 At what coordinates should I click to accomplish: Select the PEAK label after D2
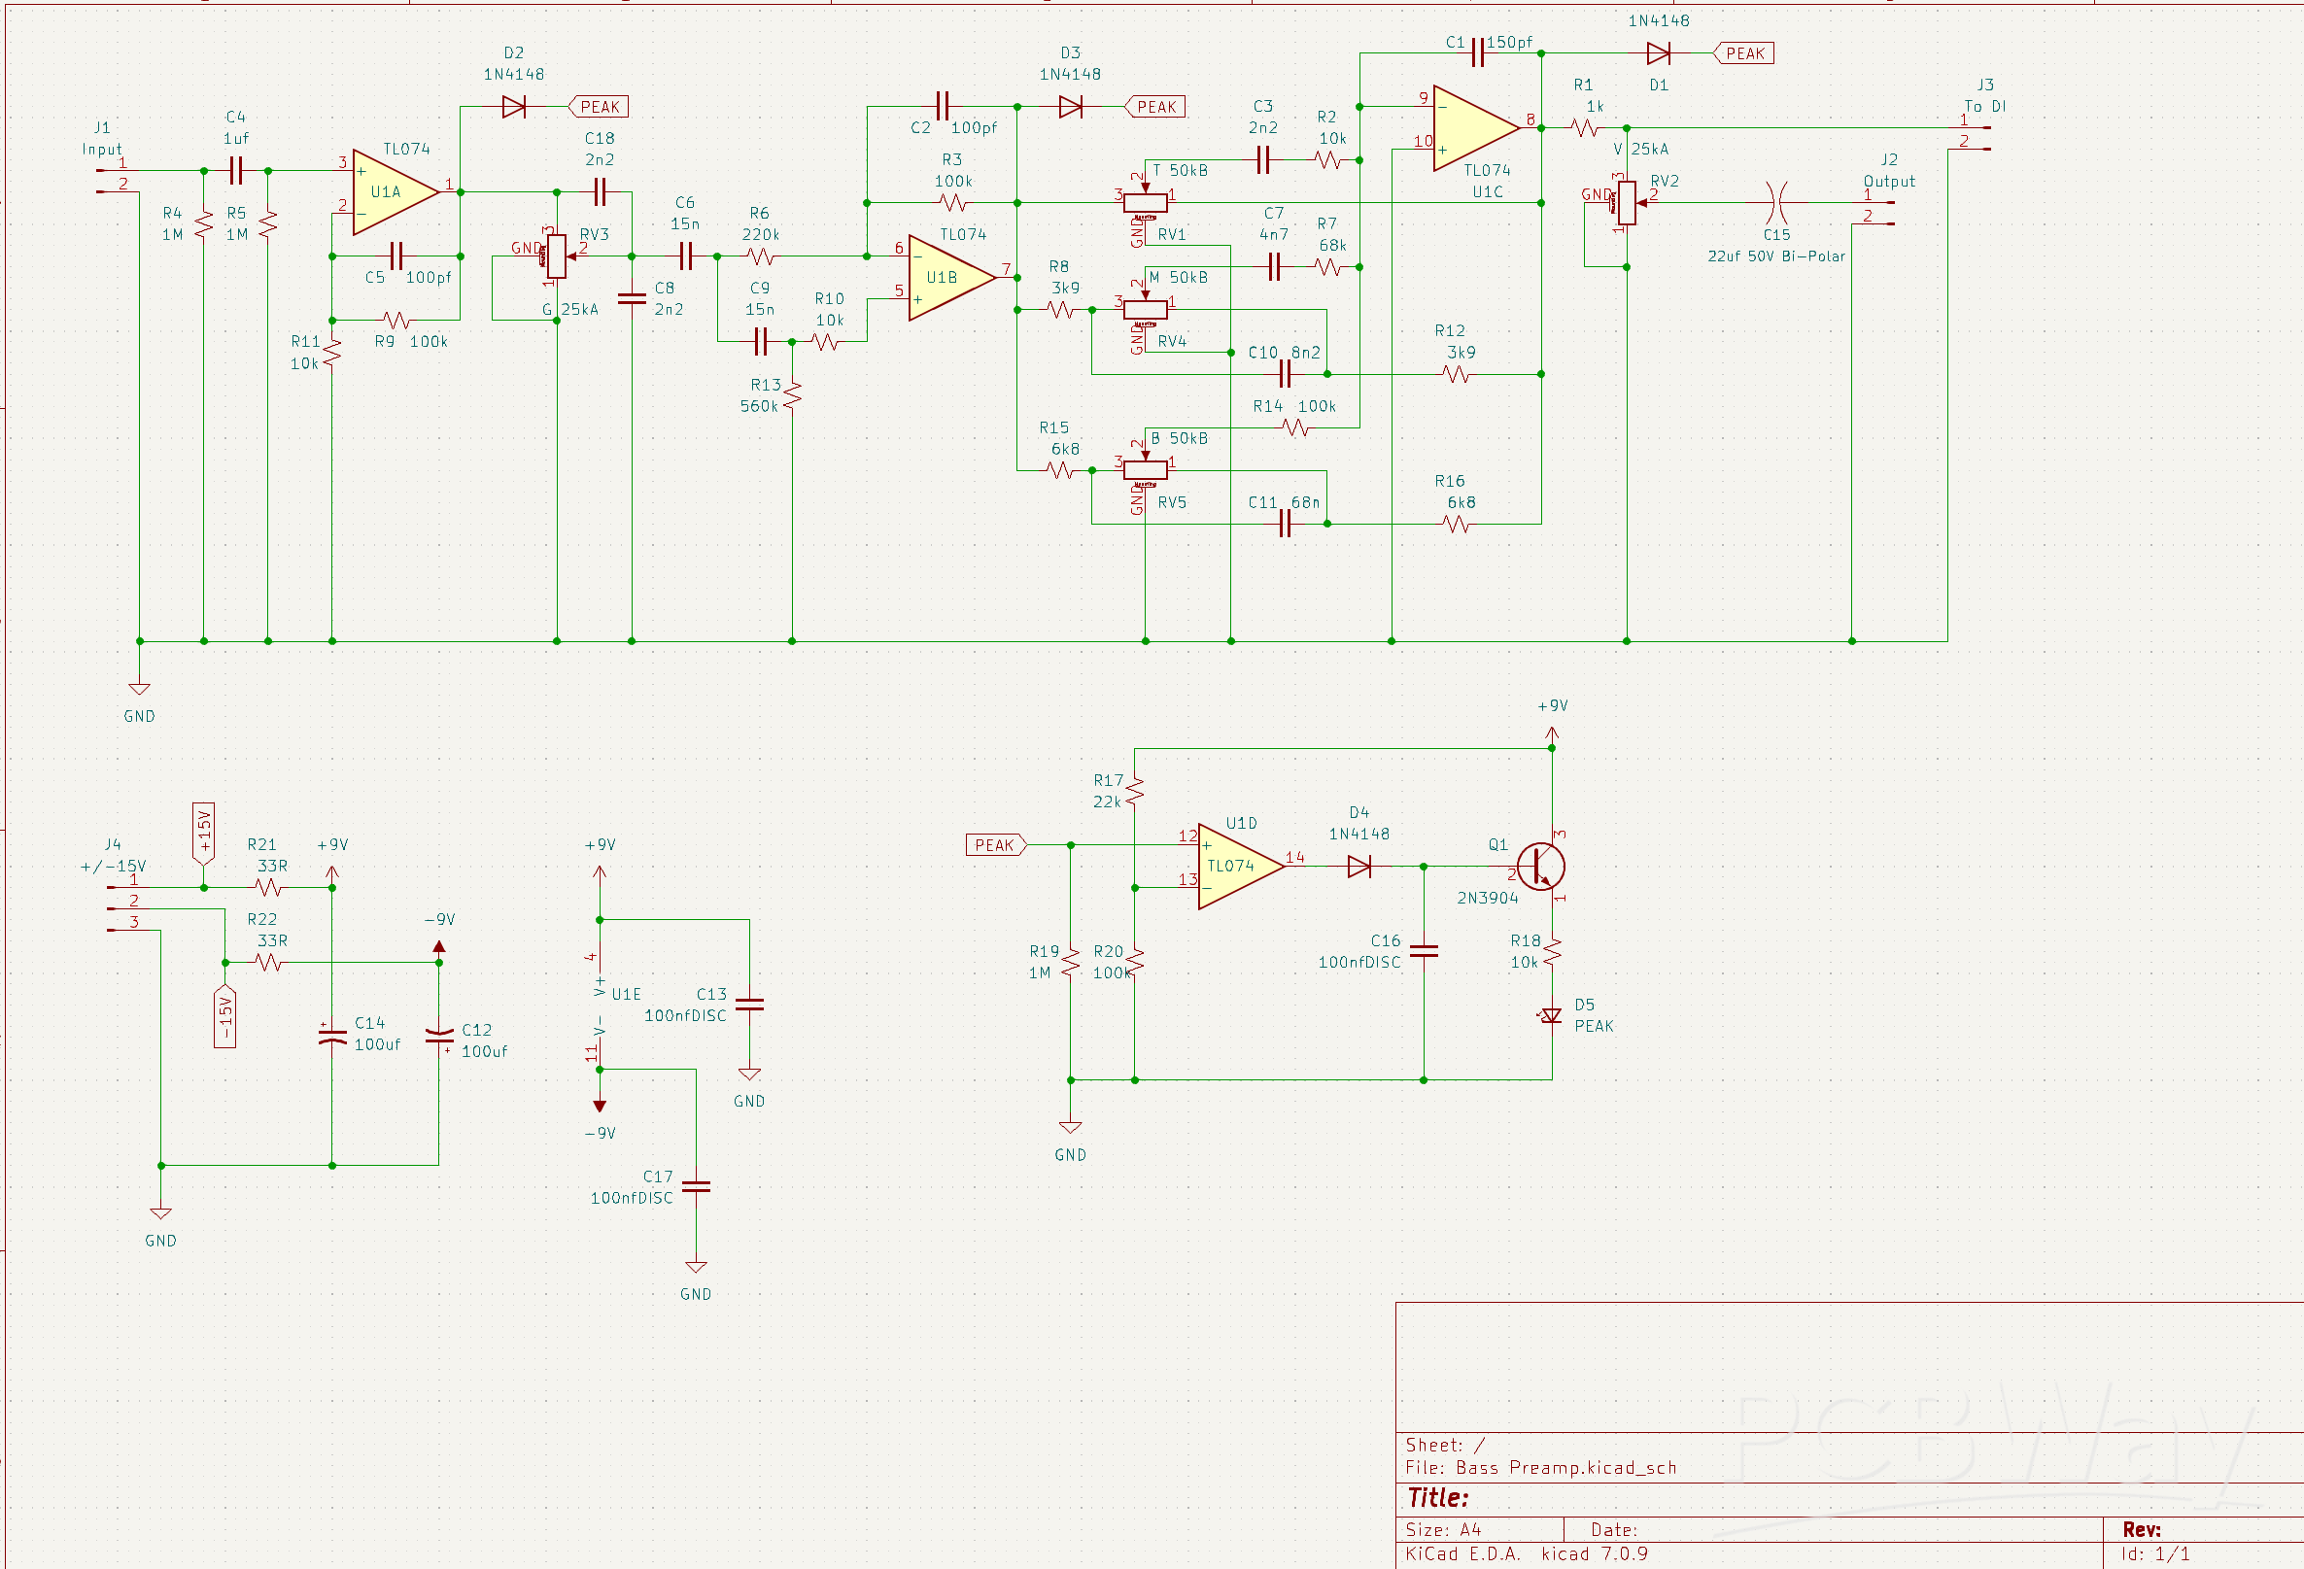click(599, 107)
